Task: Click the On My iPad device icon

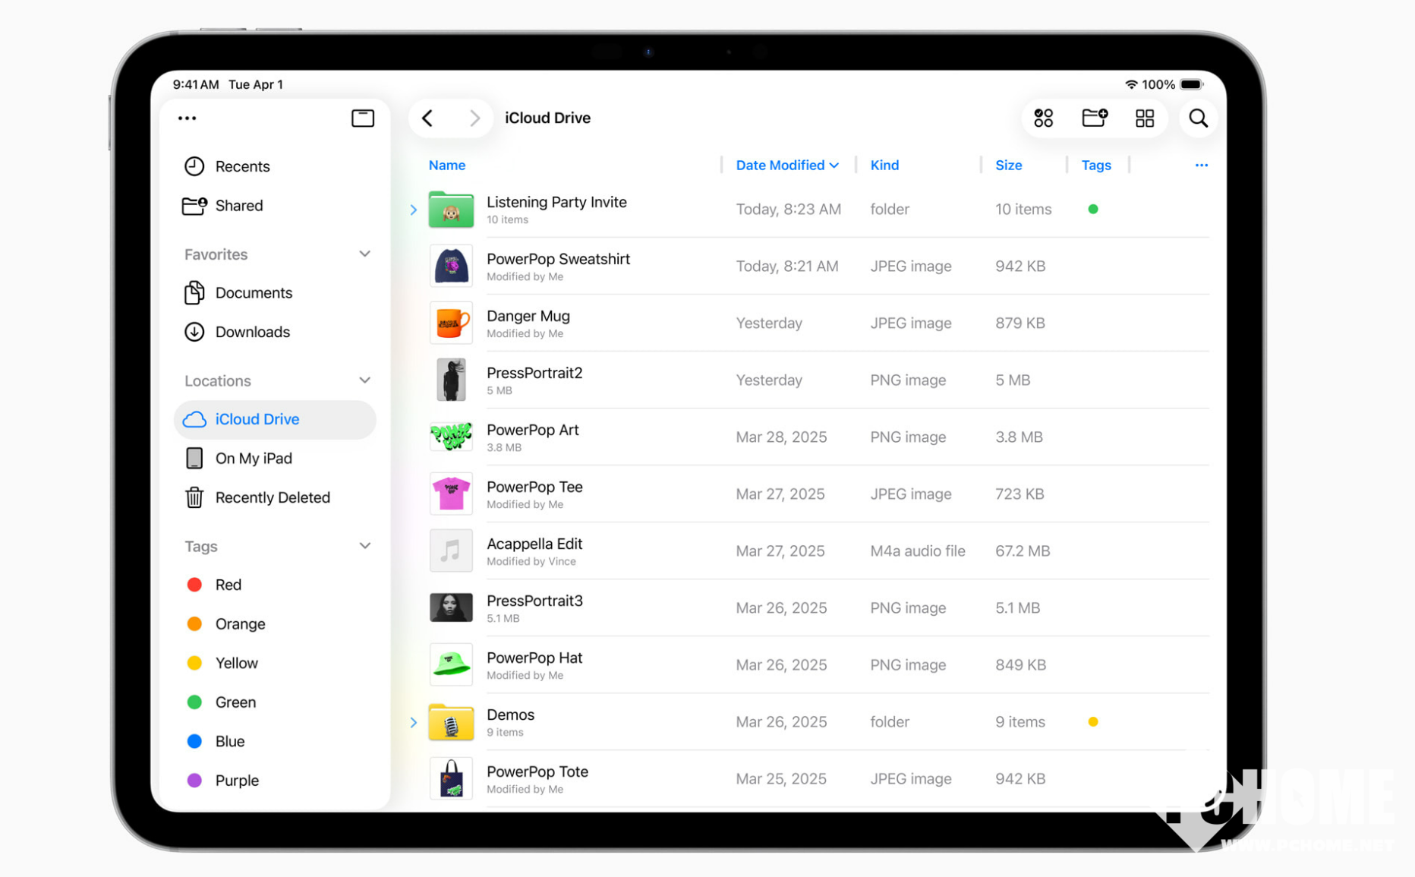Action: point(194,459)
